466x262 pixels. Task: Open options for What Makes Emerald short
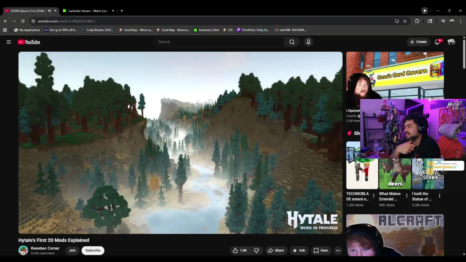tap(407, 196)
